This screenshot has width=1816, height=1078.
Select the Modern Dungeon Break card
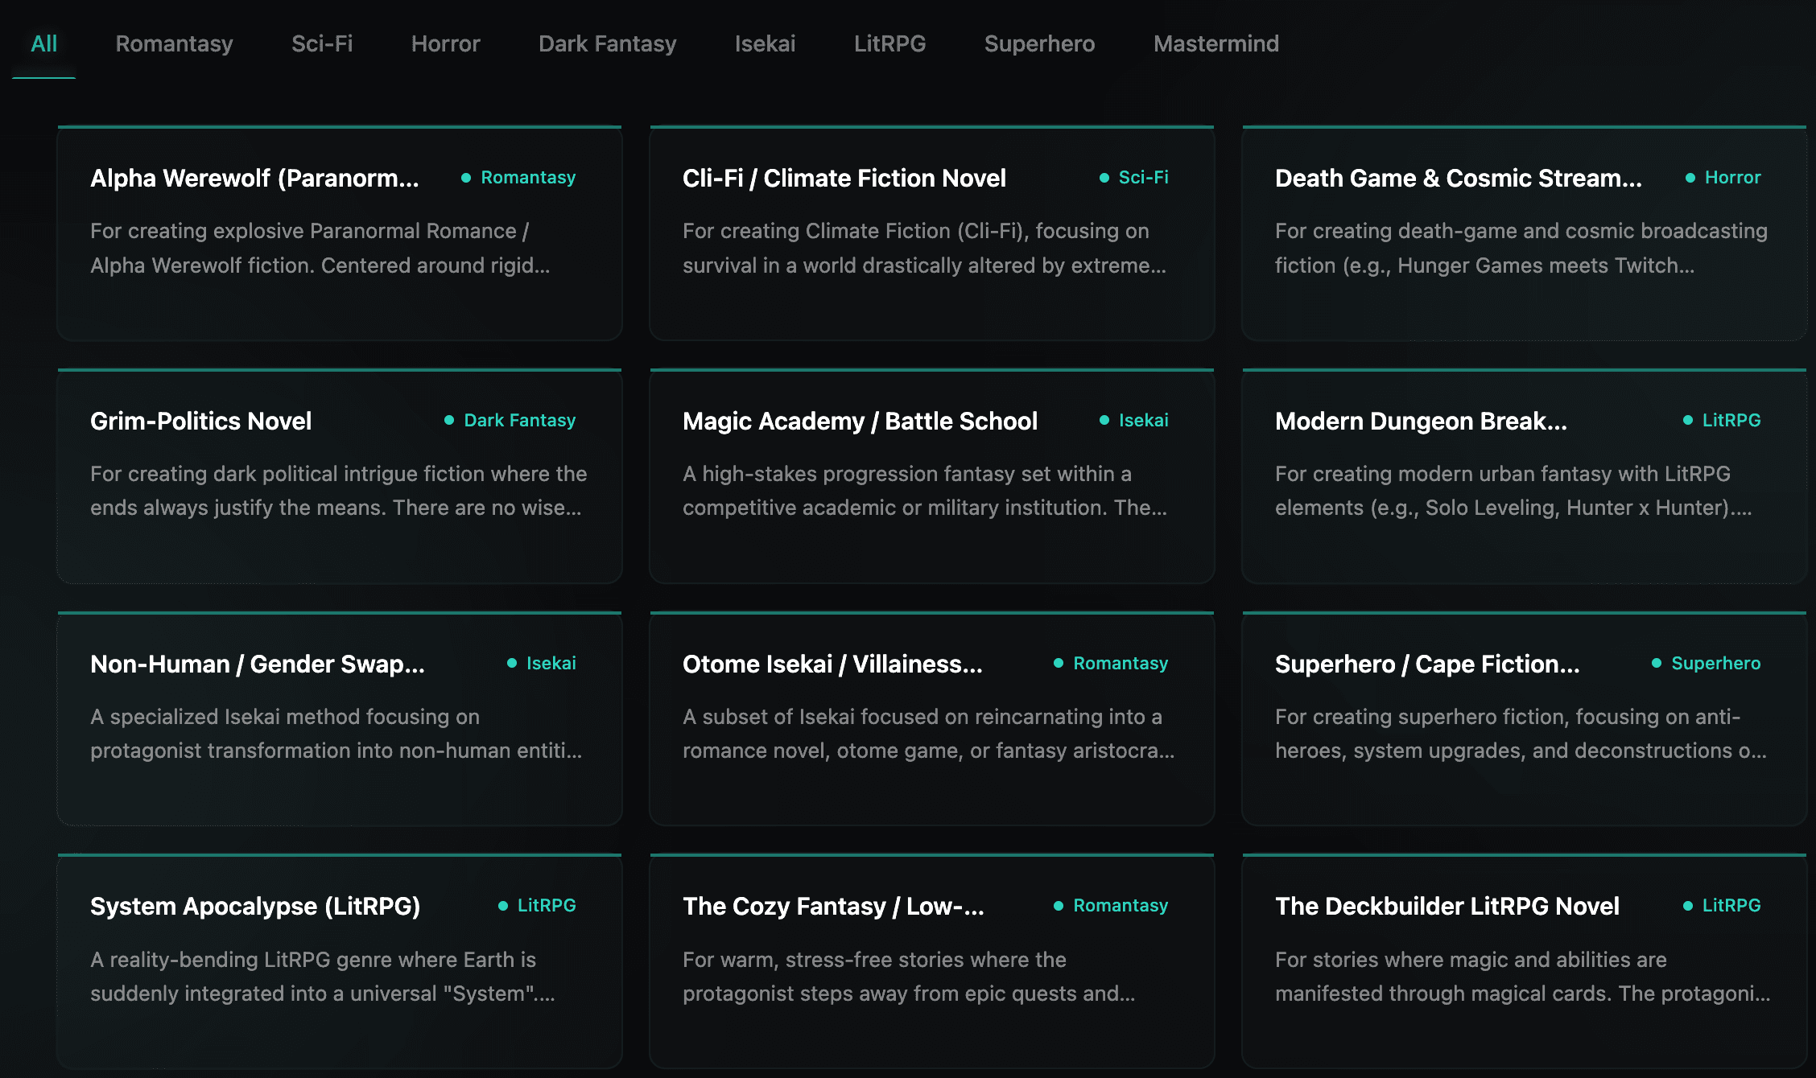[1524, 476]
